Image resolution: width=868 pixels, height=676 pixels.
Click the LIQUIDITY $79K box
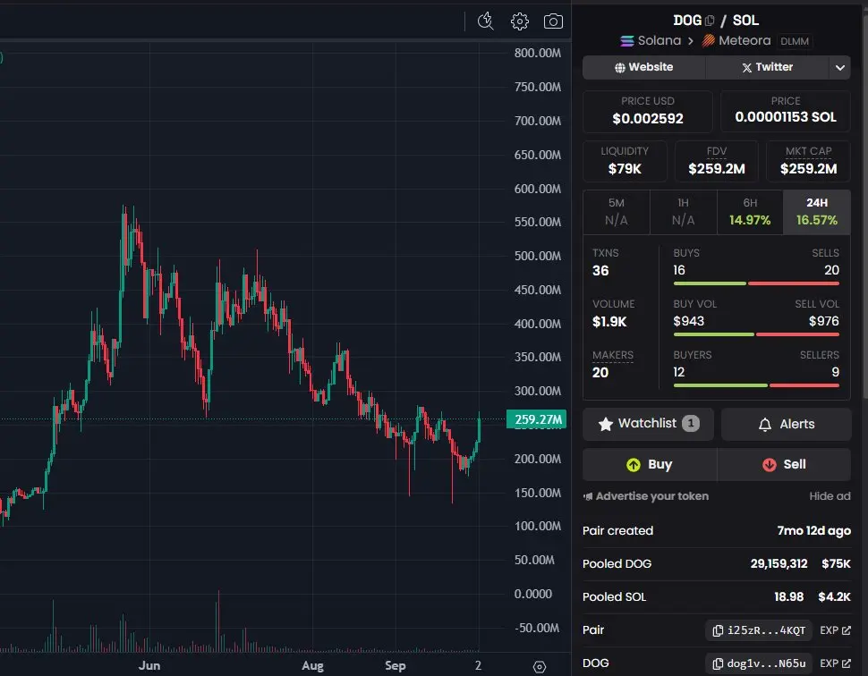625,161
